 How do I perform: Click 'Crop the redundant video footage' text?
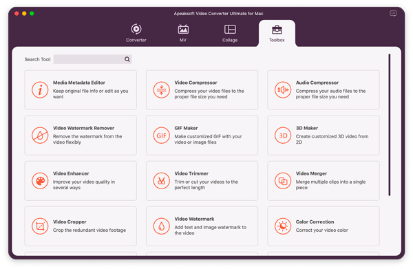click(89, 230)
